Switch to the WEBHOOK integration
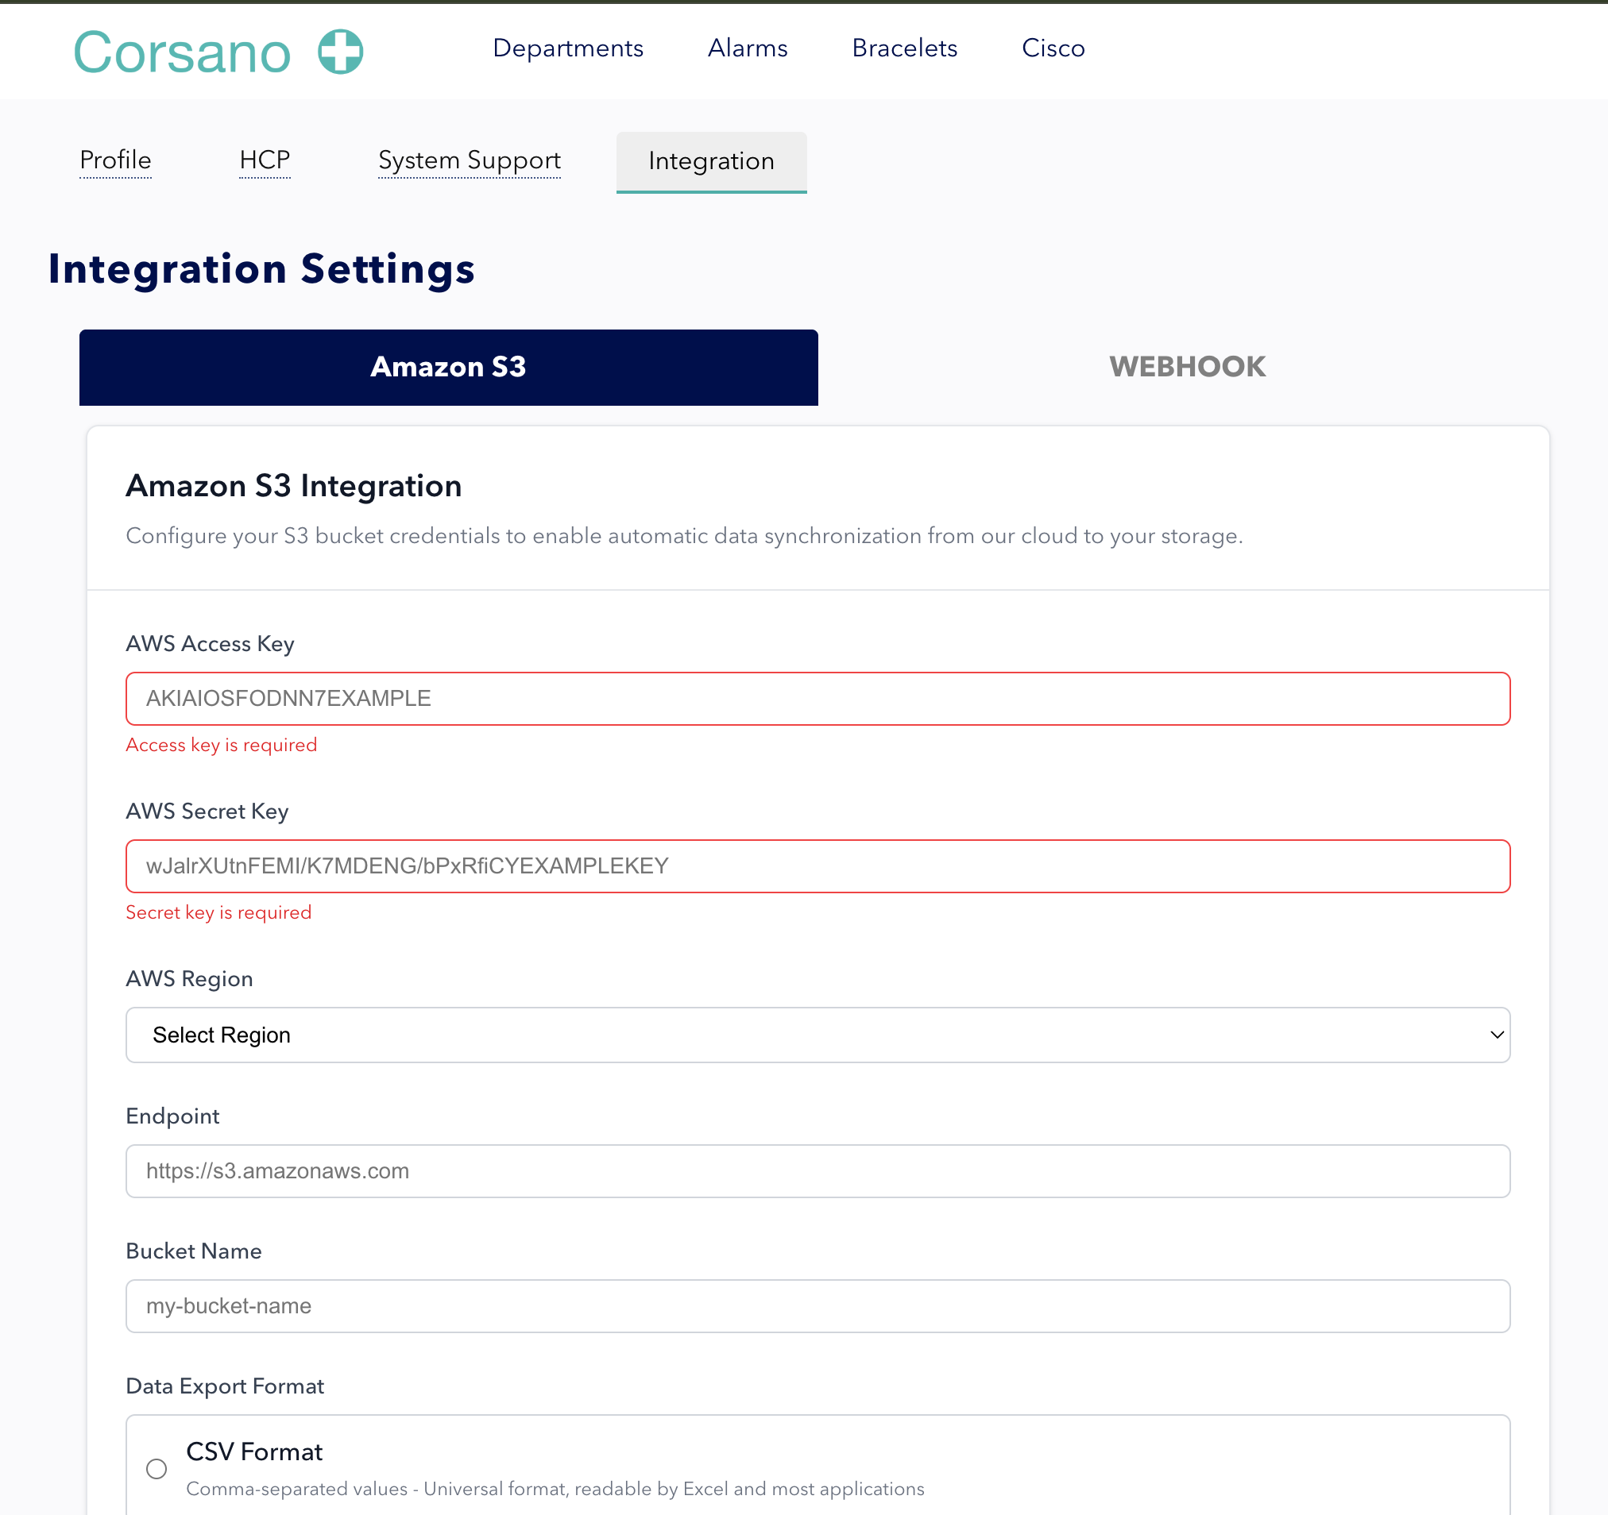This screenshot has width=1608, height=1515. (x=1187, y=367)
